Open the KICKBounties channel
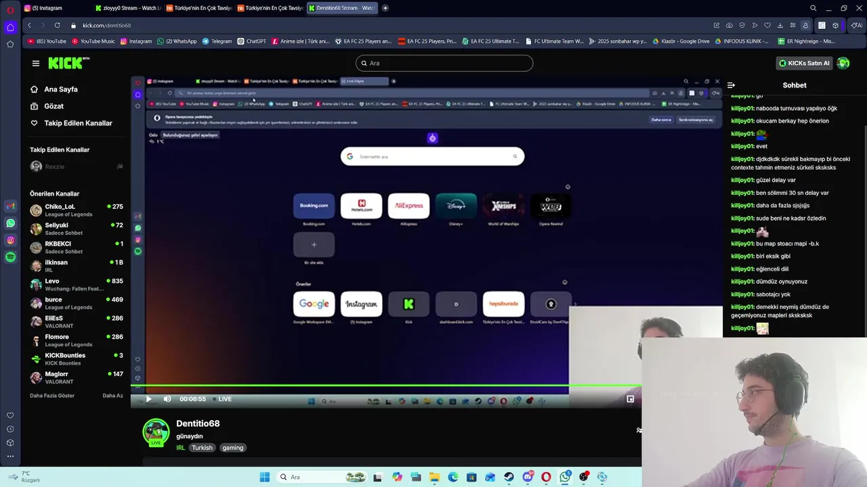Image resolution: width=867 pixels, height=487 pixels. [x=77, y=359]
